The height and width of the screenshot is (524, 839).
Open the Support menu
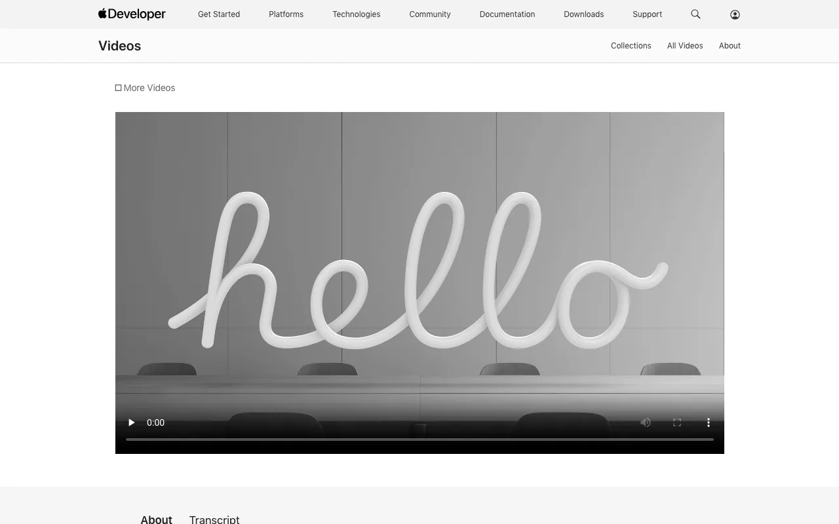648,14
